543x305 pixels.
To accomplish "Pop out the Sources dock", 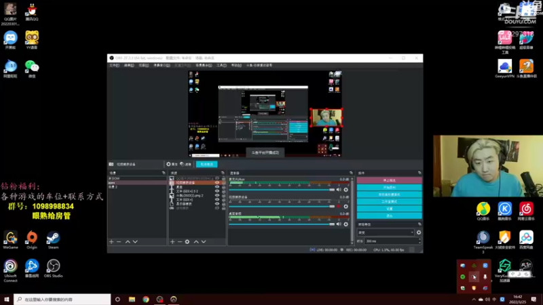I will click(223, 173).
